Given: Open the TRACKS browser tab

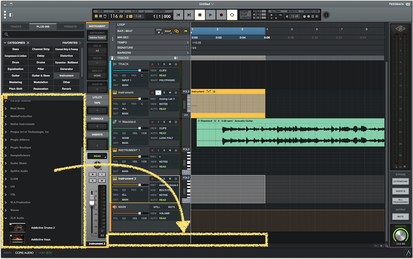Looking at the screenshot, I should (16, 27).
